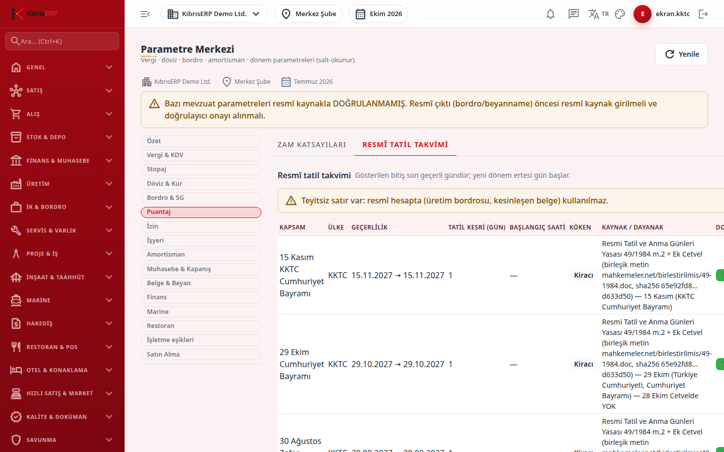The height and width of the screenshot is (452, 724).
Task: Expand the MARİNE section chevron
Action: point(109,300)
